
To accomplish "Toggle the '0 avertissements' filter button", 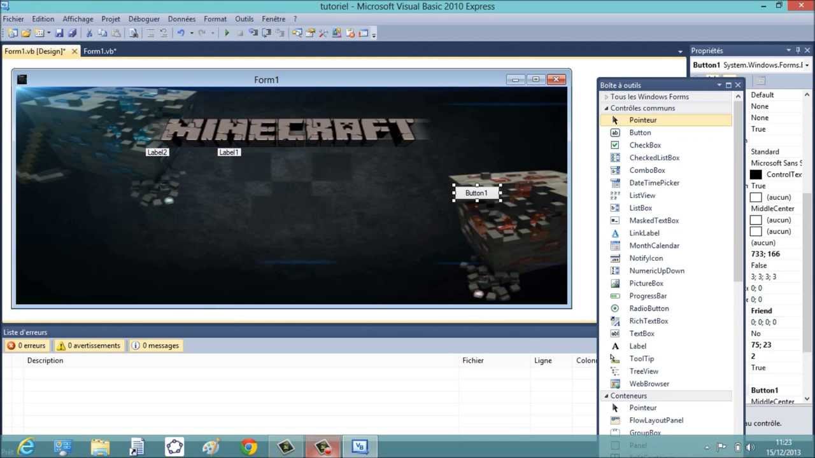I will tap(89, 345).
